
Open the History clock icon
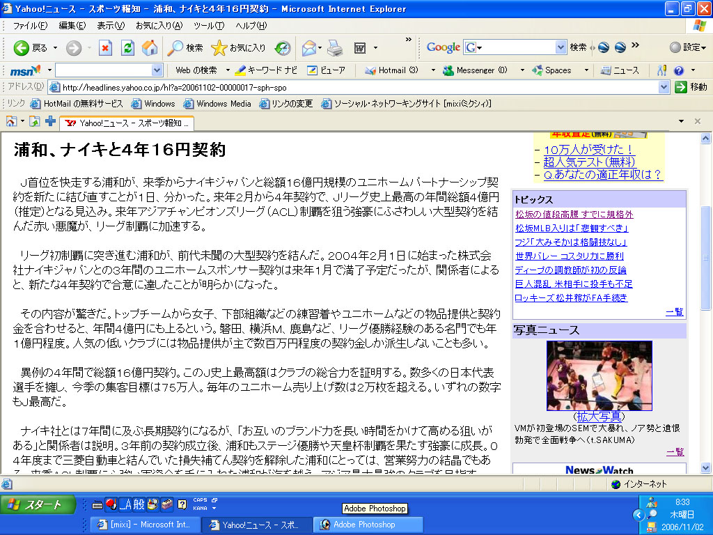point(283,48)
